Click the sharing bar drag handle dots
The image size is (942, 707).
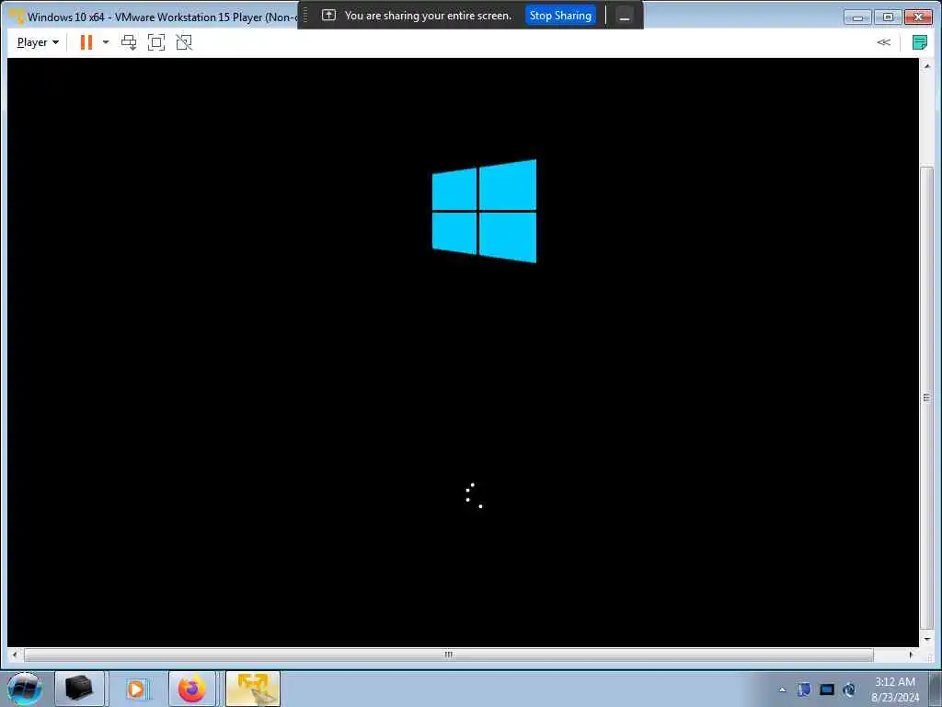(x=305, y=15)
